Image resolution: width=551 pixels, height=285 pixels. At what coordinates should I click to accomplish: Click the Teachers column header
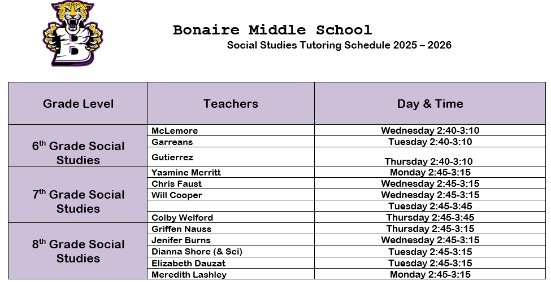point(231,104)
